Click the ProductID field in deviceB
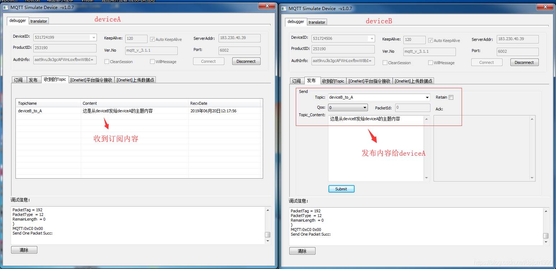The width and height of the screenshot is (556, 269). [x=343, y=49]
